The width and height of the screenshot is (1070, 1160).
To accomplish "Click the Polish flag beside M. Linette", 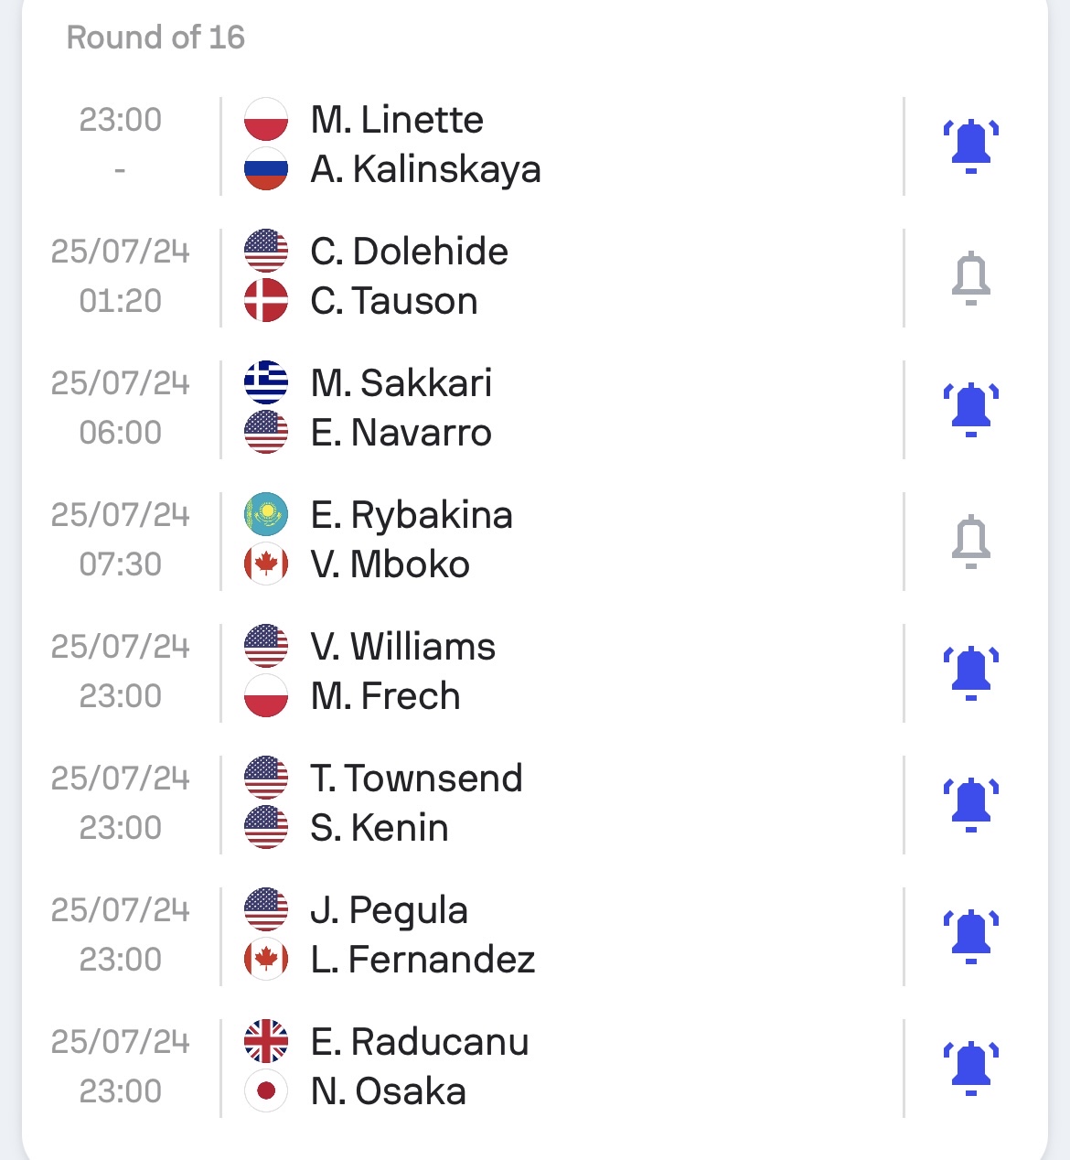I will click(x=266, y=120).
